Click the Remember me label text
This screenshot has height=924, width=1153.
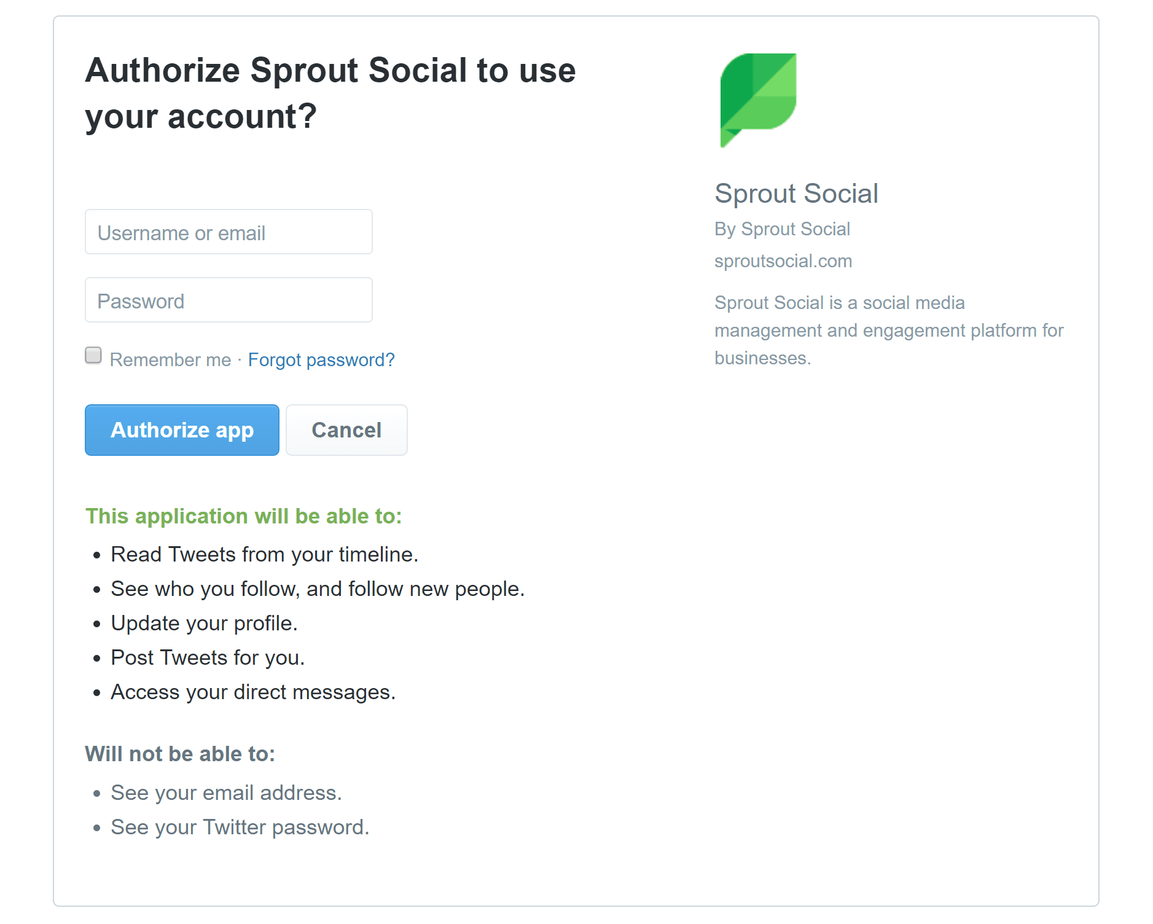pyautogui.click(x=170, y=360)
